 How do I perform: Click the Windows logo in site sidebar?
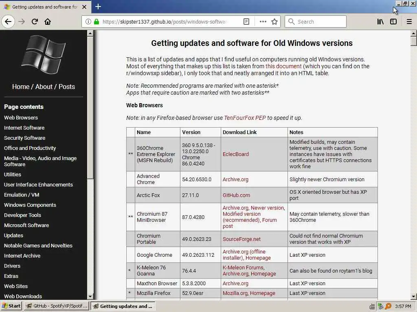43,54
